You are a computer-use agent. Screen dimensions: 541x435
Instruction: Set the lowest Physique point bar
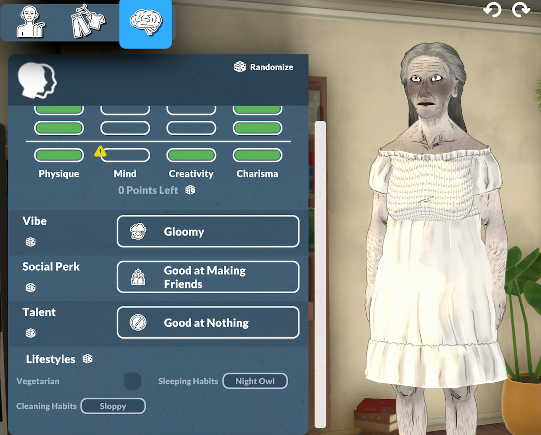59,155
